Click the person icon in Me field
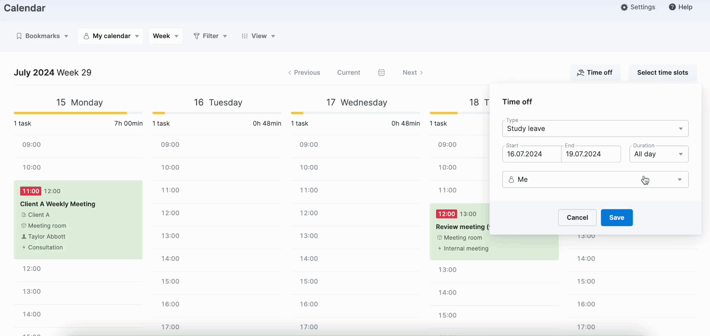This screenshot has width=710, height=336. pos(511,180)
